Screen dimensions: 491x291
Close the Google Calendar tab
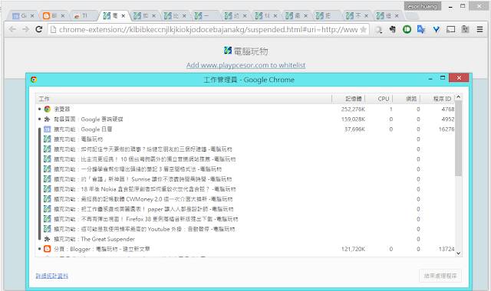[32, 15]
